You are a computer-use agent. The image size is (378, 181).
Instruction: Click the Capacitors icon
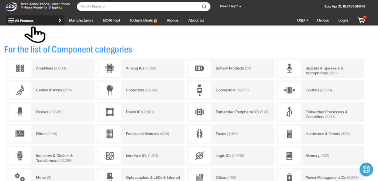(x=110, y=90)
